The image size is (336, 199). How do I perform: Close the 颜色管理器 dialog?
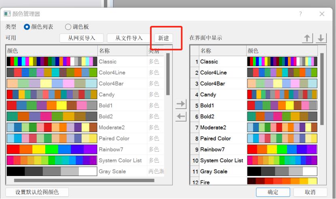(x=322, y=14)
